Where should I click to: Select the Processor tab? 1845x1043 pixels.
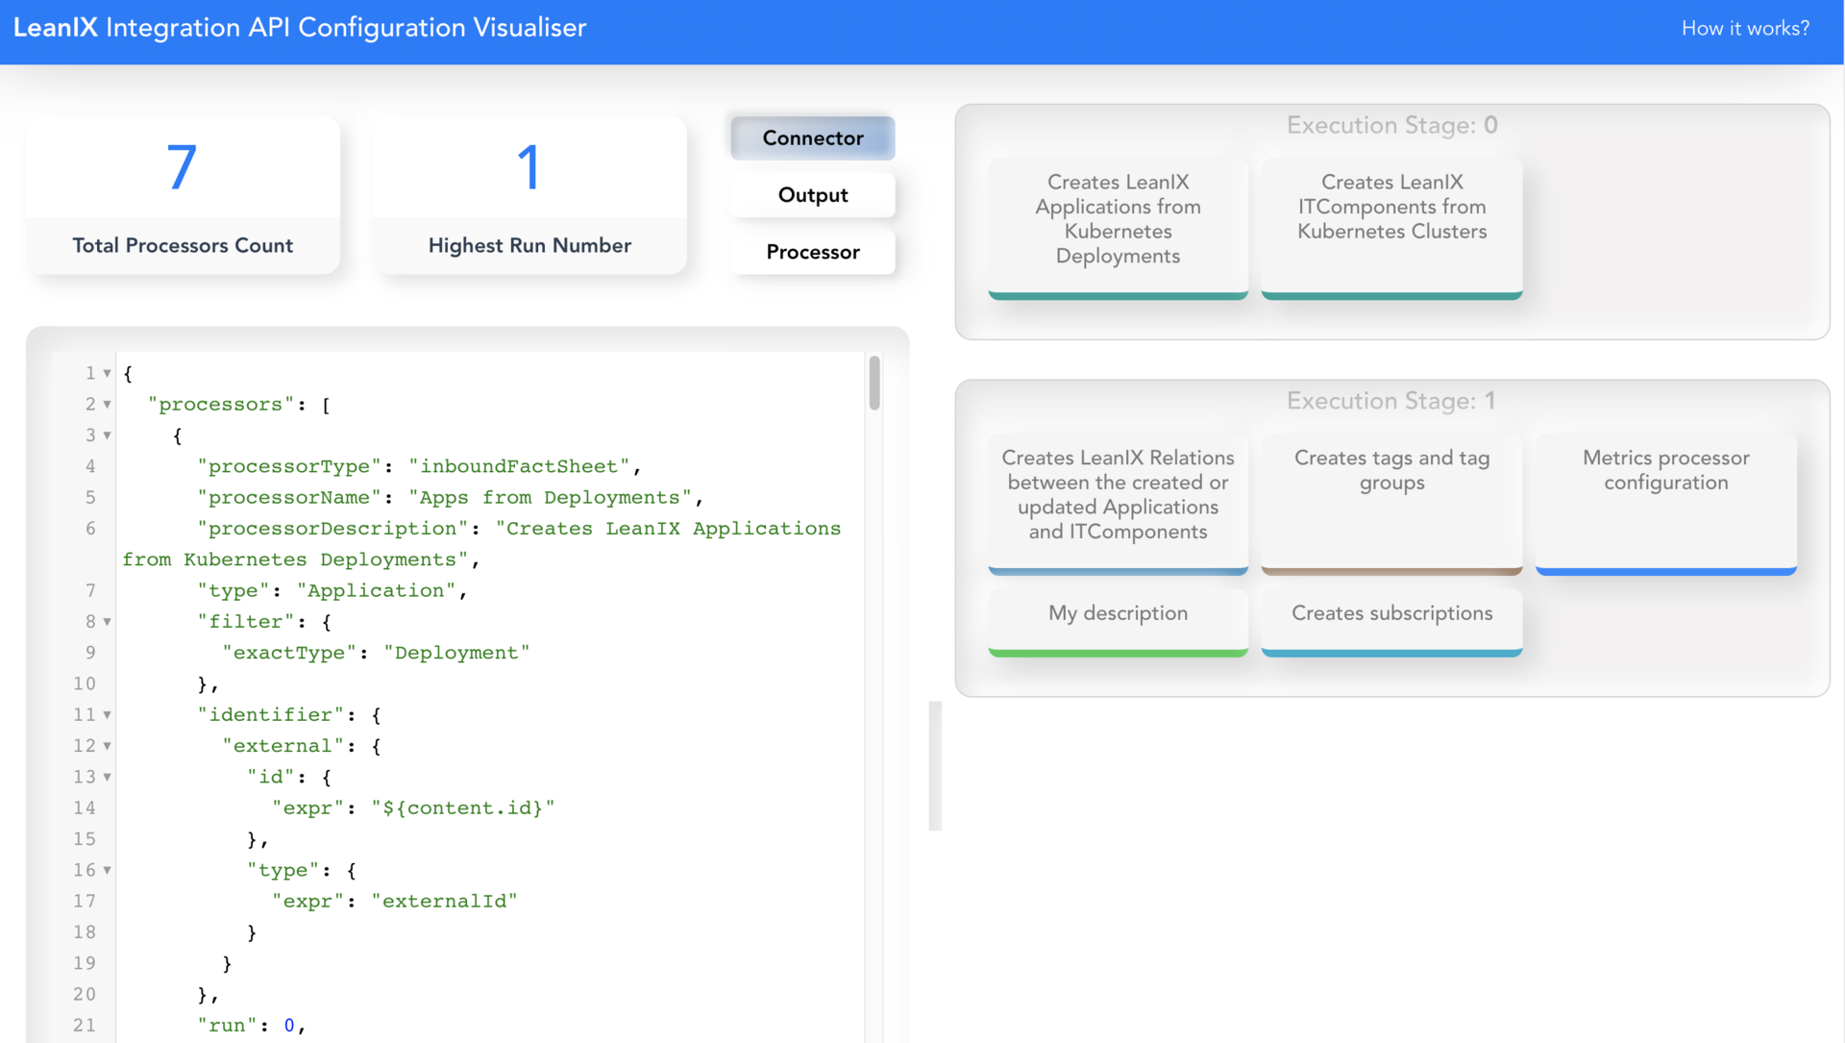pyautogui.click(x=813, y=252)
